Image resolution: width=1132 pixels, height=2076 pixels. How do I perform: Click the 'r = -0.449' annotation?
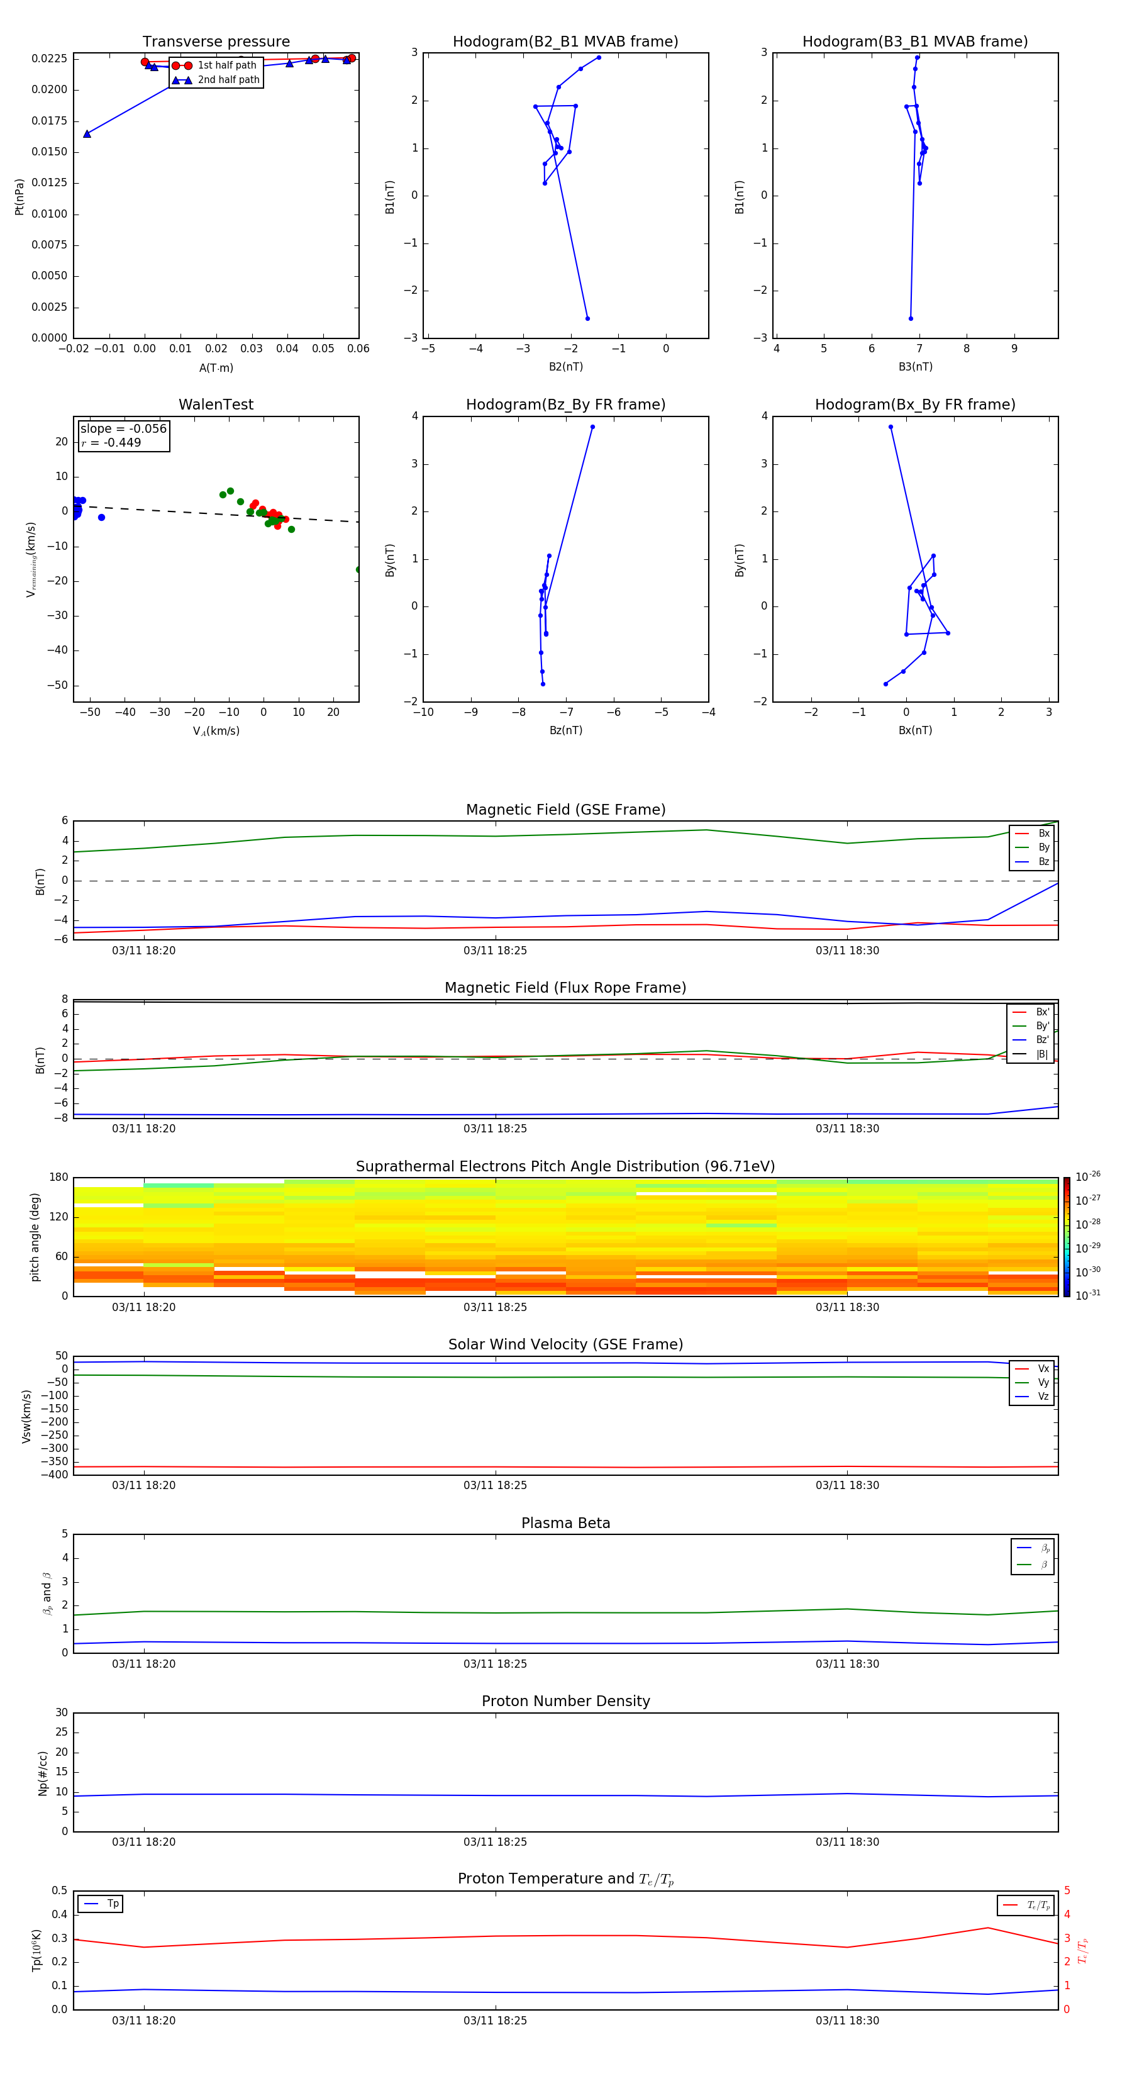coord(111,442)
